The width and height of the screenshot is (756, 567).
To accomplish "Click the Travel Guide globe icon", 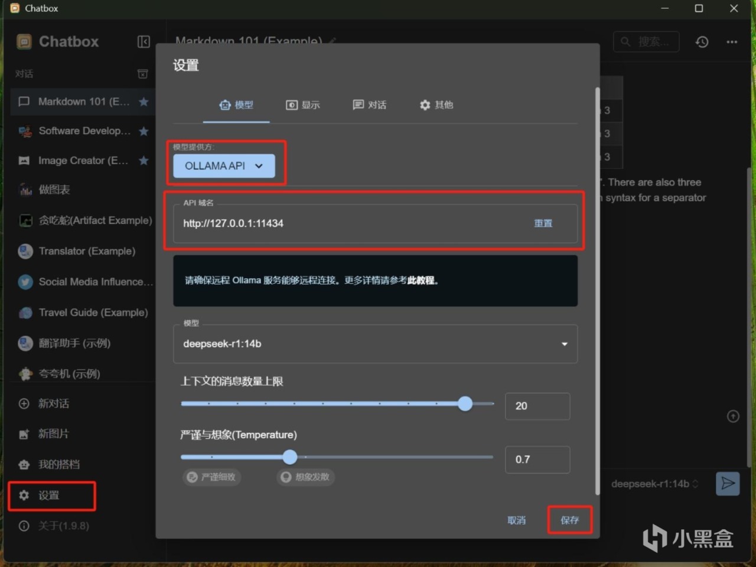I will tap(25, 312).
